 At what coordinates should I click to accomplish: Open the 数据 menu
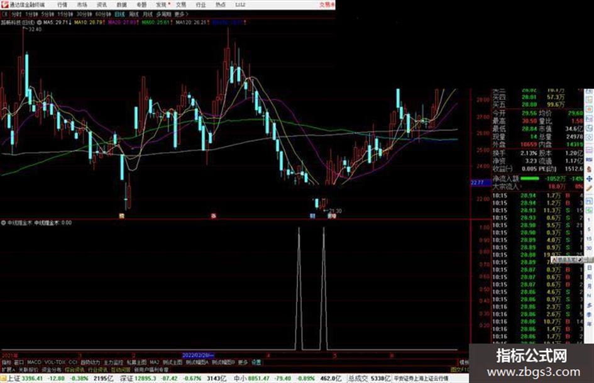[x=121, y=5]
